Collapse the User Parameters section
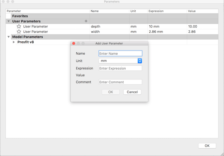This screenshot has height=156, width=224. point(8,21)
